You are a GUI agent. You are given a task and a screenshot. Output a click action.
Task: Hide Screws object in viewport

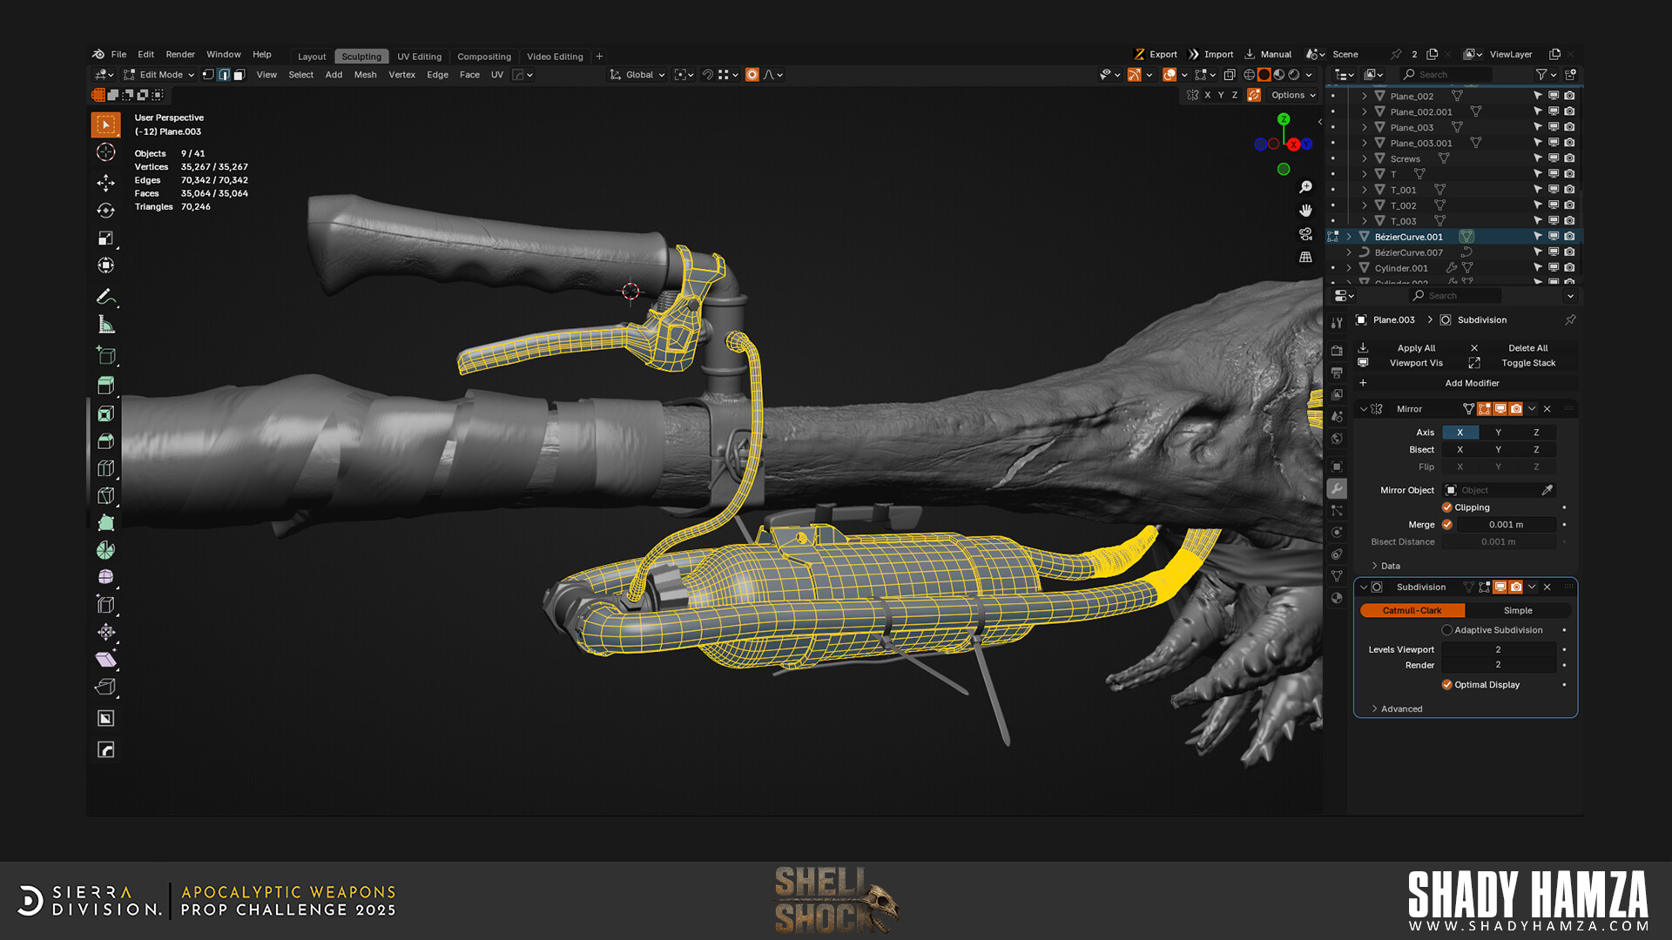(1553, 158)
